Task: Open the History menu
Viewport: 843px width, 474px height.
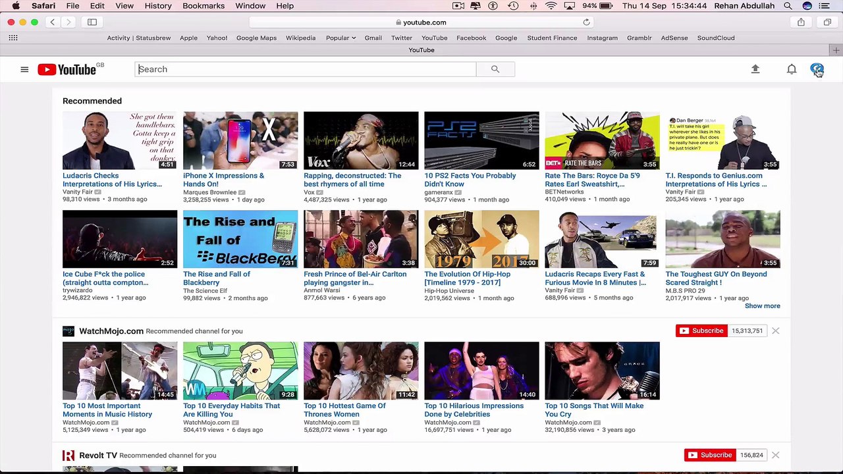Action: [x=158, y=6]
